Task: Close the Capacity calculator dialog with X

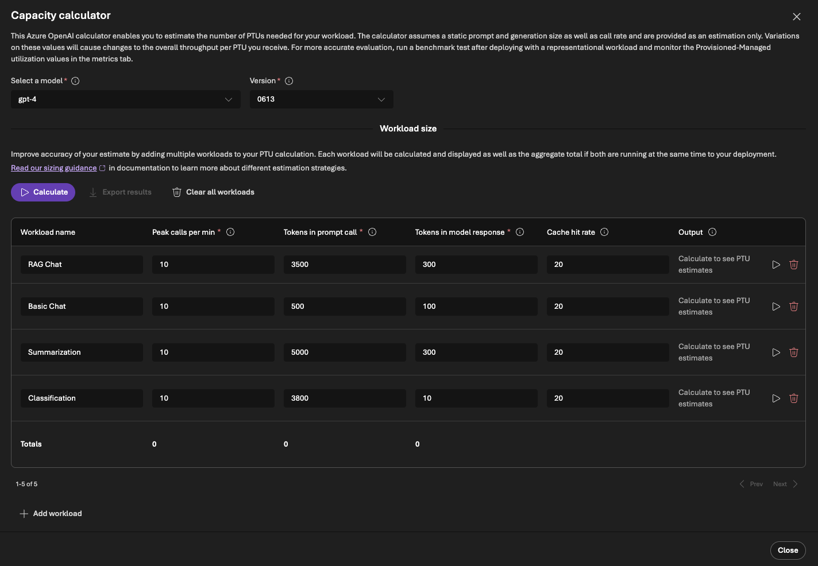Action: (796, 17)
